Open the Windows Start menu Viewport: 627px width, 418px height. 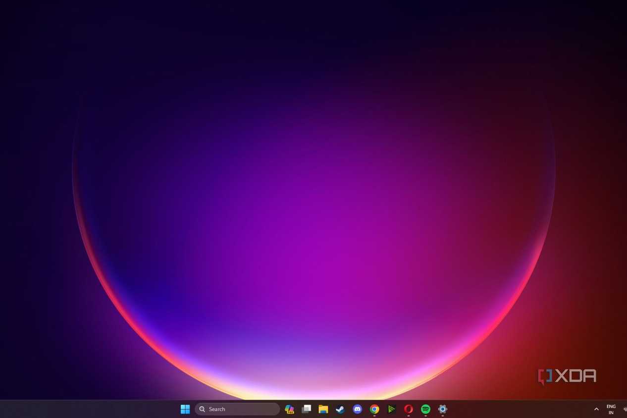click(x=185, y=409)
